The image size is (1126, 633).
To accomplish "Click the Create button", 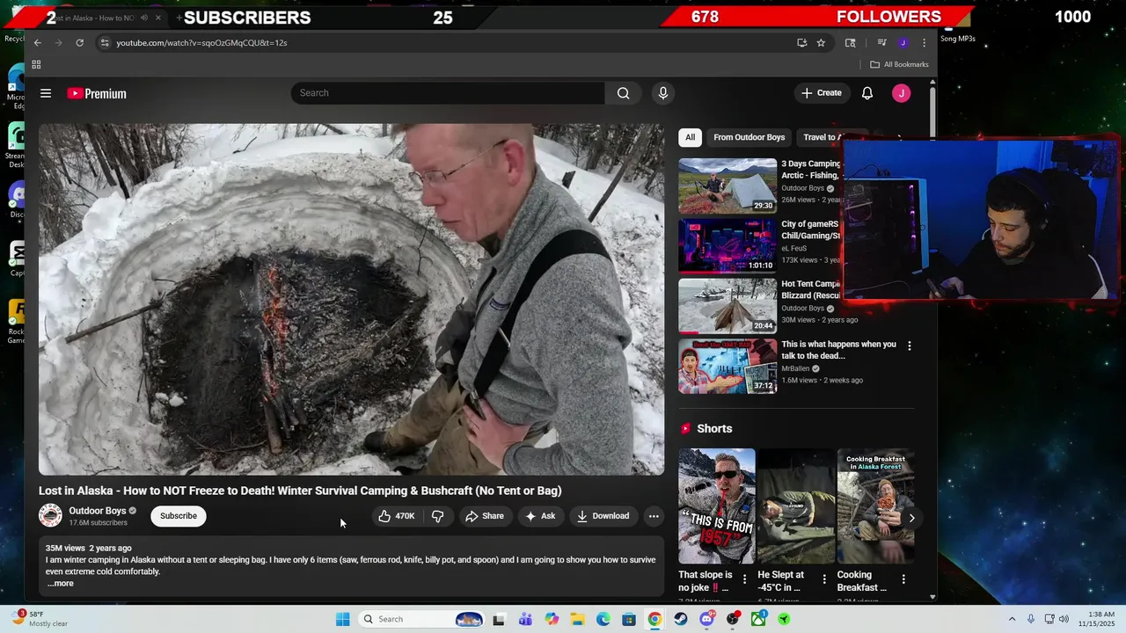I will point(822,93).
